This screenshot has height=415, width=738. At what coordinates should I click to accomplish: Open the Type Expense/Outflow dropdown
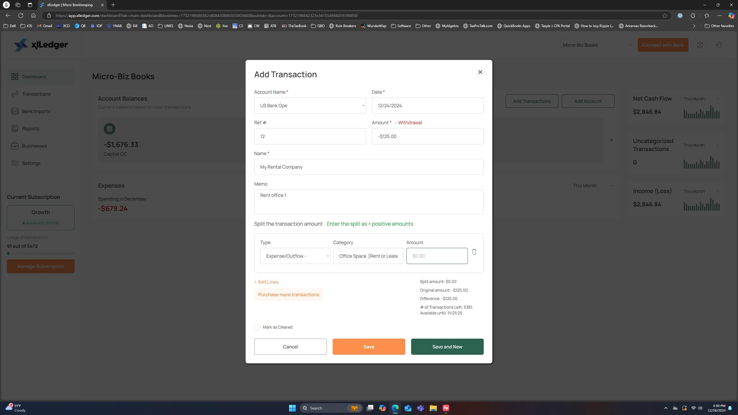pos(295,256)
